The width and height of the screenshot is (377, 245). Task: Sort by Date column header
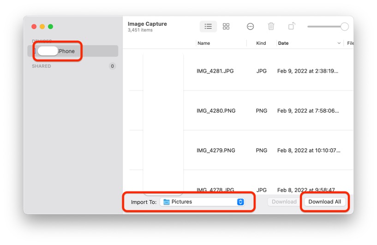pos(283,43)
